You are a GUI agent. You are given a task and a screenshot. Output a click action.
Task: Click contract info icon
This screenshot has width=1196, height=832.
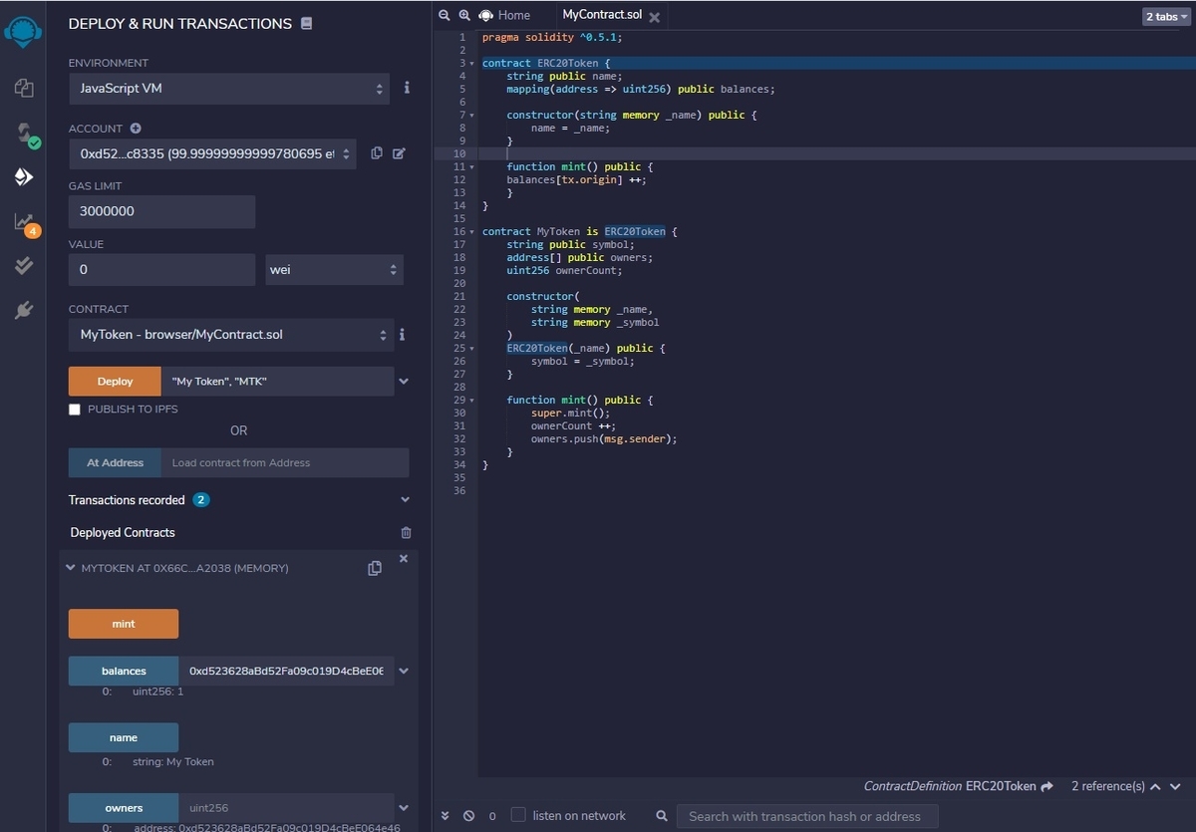tap(402, 335)
